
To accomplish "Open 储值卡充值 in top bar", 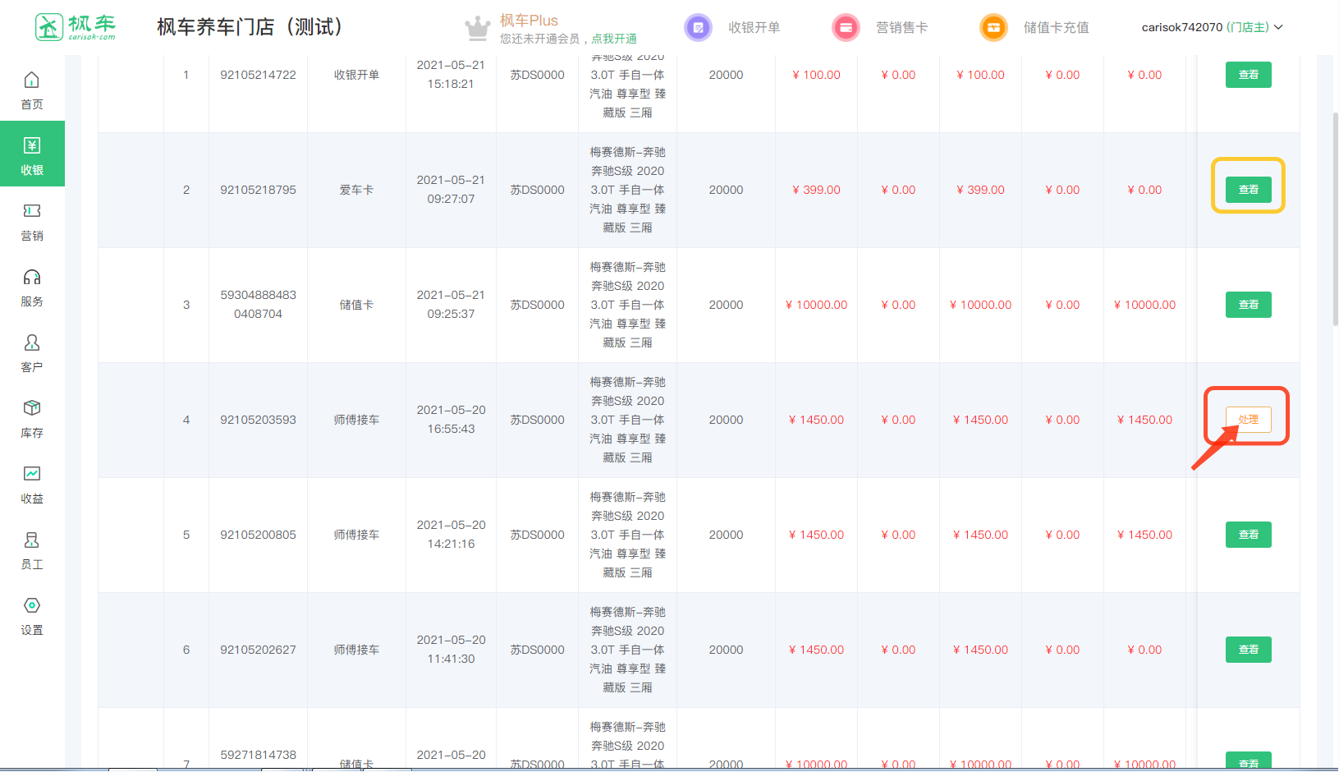I will pyautogui.click(x=1034, y=27).
